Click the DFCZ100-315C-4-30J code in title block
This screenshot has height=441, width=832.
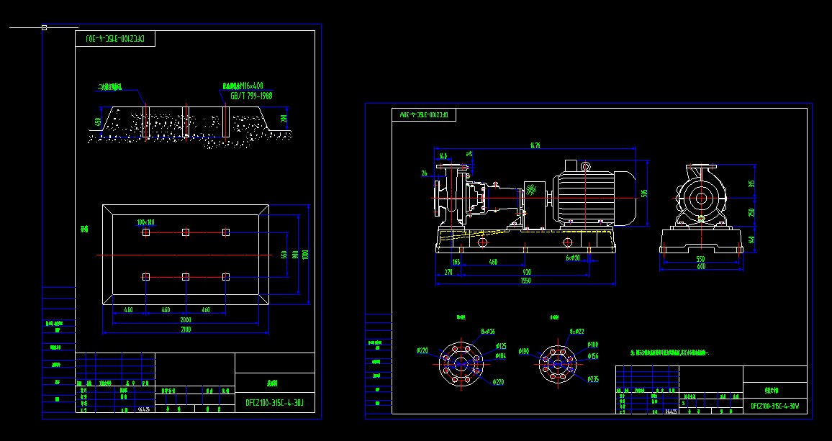point(274,401)
